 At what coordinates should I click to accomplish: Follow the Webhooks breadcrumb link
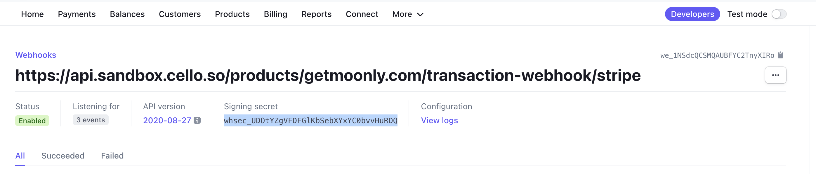tap(36, 55)
